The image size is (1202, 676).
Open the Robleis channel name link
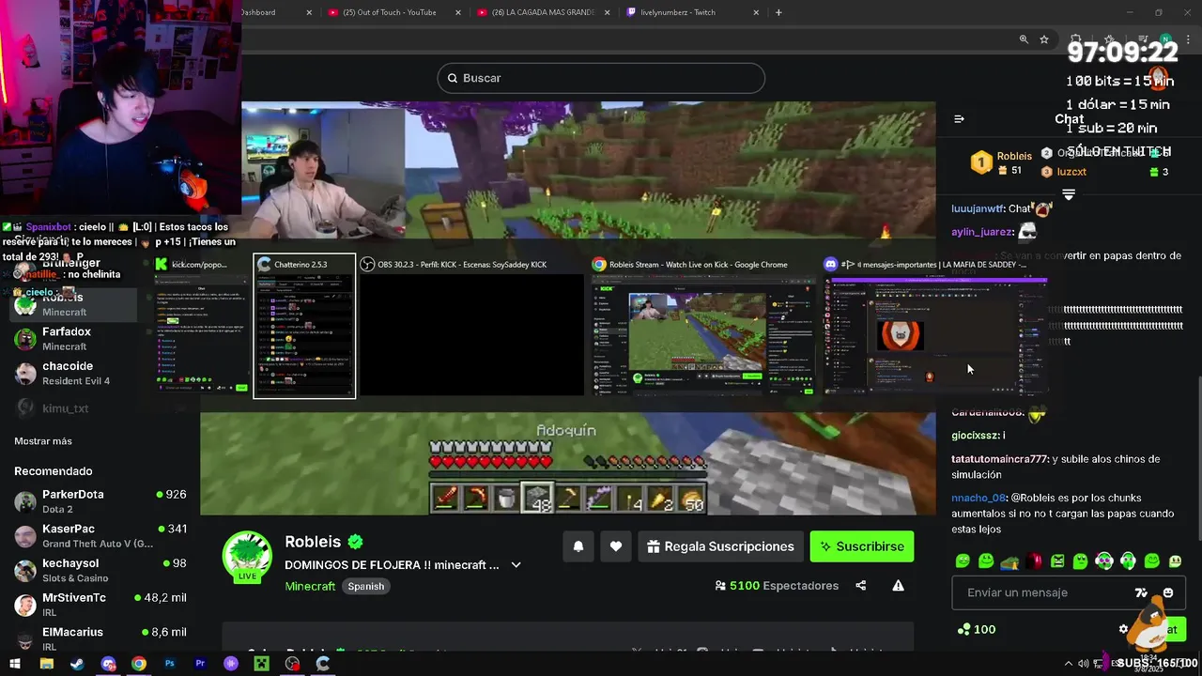(x=313, y=542)
